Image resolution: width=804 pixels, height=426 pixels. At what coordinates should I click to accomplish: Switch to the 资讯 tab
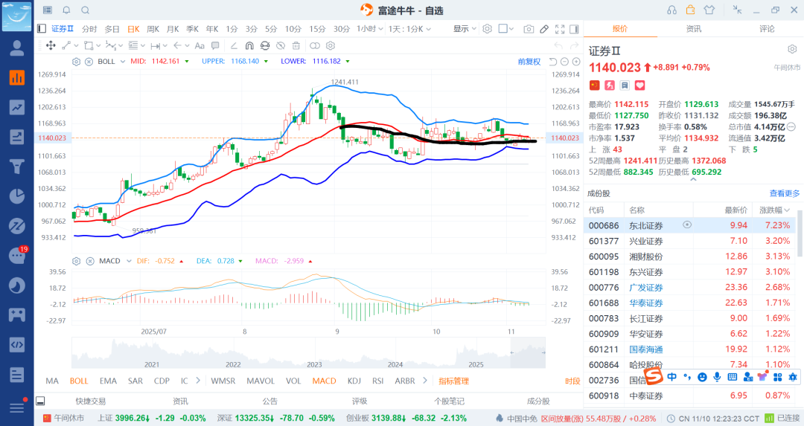pos(693,29)
